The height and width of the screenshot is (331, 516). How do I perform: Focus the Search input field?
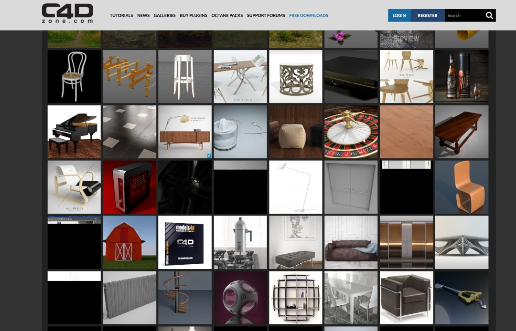tap(464, 15)
